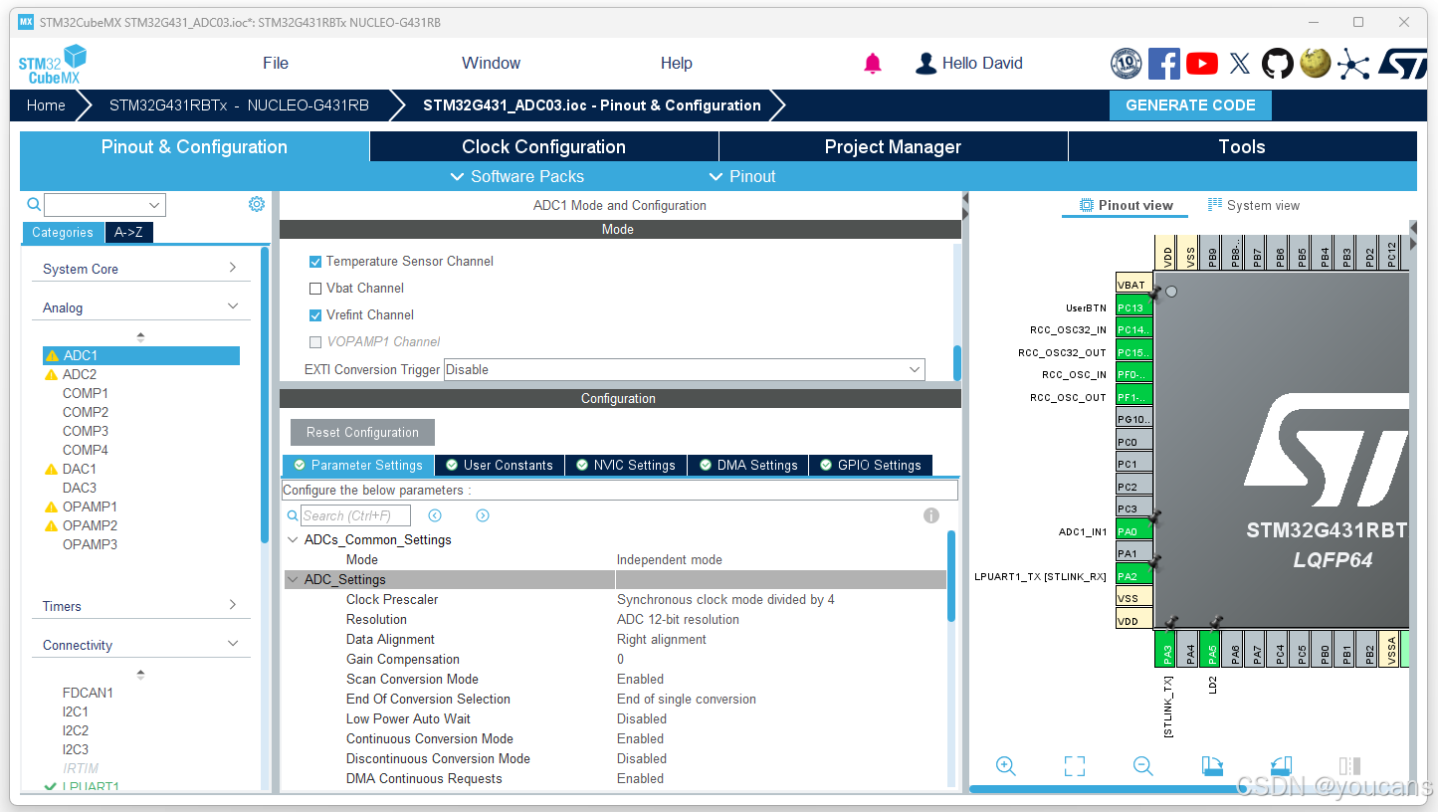Open the Wikipedia globe icon
Image resolution: width=1438 pixels, height=812 pixels.
click(1316, 64)
